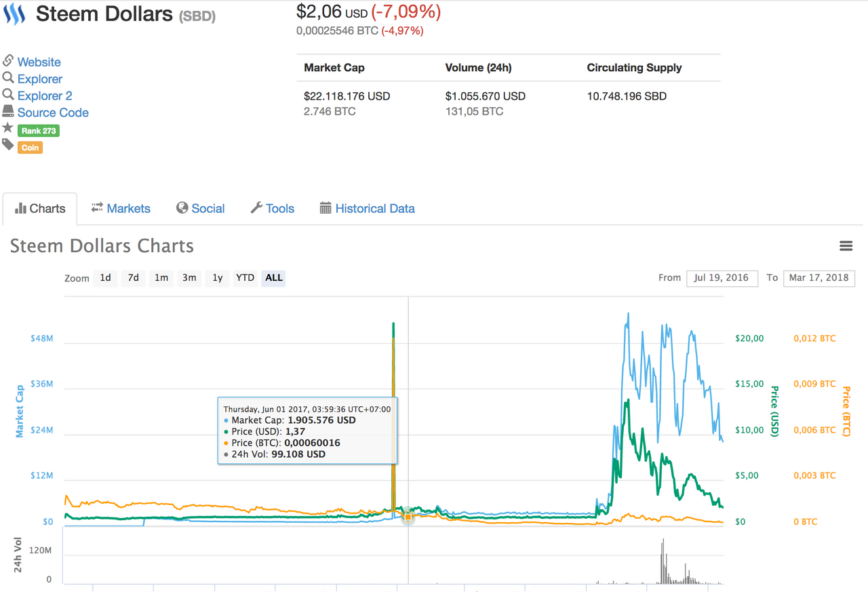Click the calendar icon on Historical Data tab
Image resolution: width=868 pixels, height=592 pixels.
[x=325, y=208]
